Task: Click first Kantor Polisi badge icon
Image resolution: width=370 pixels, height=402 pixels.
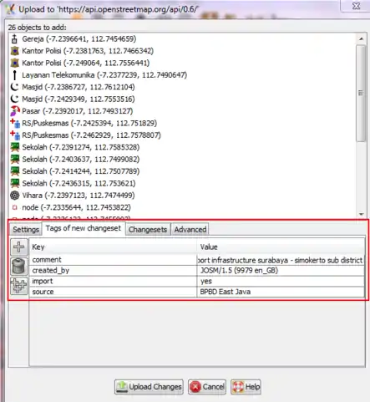Action: [15, 51]
